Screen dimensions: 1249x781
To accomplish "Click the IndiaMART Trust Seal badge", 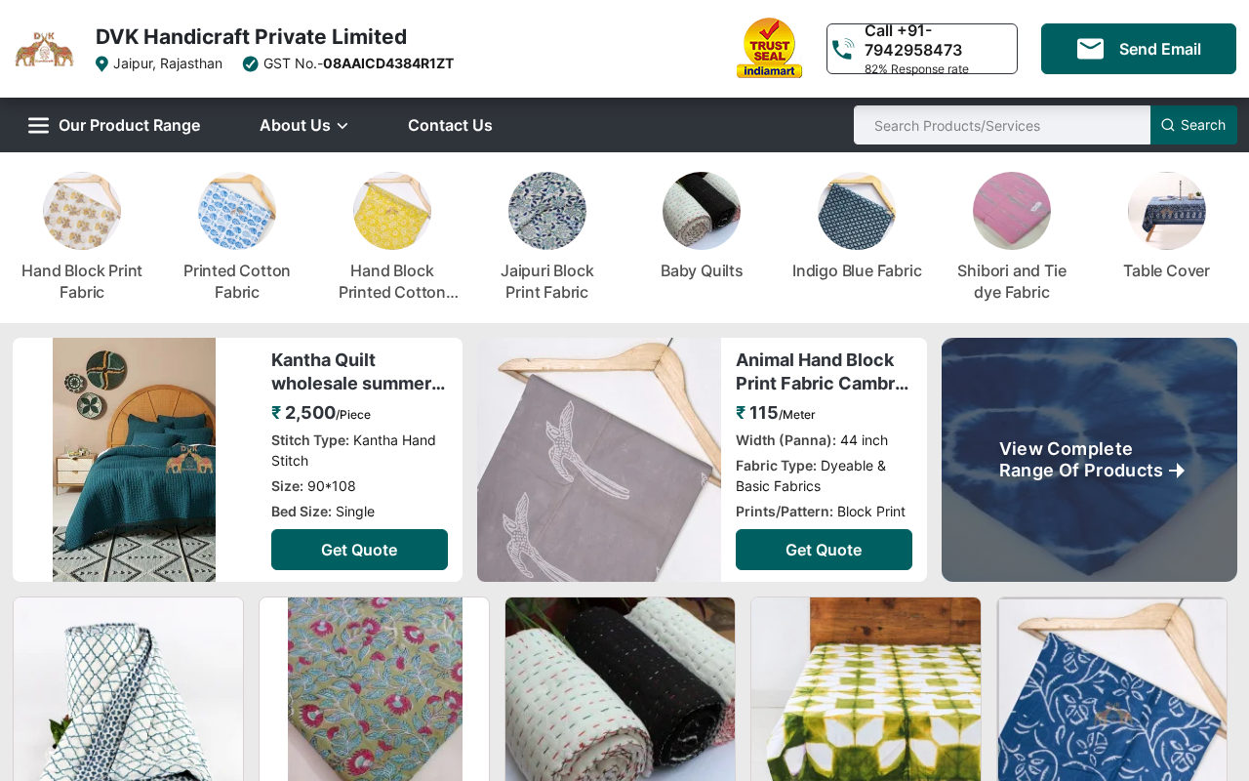I will tap(769, 48).
